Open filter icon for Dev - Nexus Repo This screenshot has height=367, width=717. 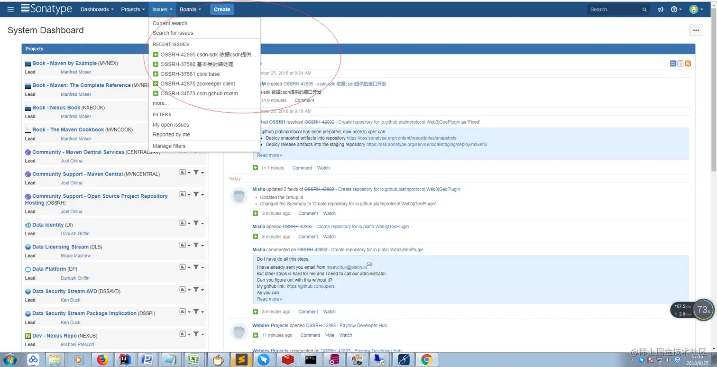196,334
